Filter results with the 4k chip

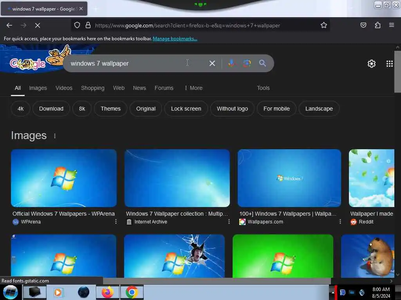[x=20, y=109]
